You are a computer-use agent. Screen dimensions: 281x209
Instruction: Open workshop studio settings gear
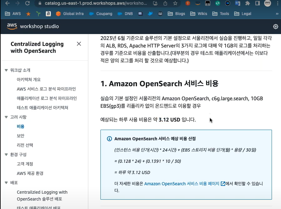click(276, 27)
